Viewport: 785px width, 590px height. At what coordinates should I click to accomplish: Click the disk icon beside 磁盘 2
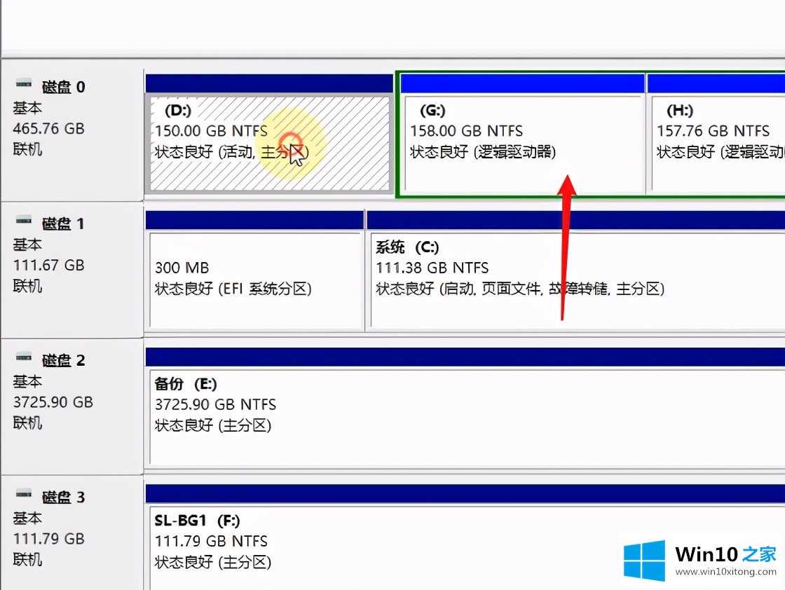[24, 357]
